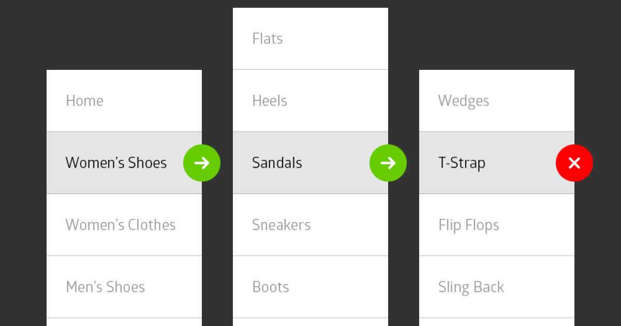Click green arrow next to Women's Shoes

point(202,163)
